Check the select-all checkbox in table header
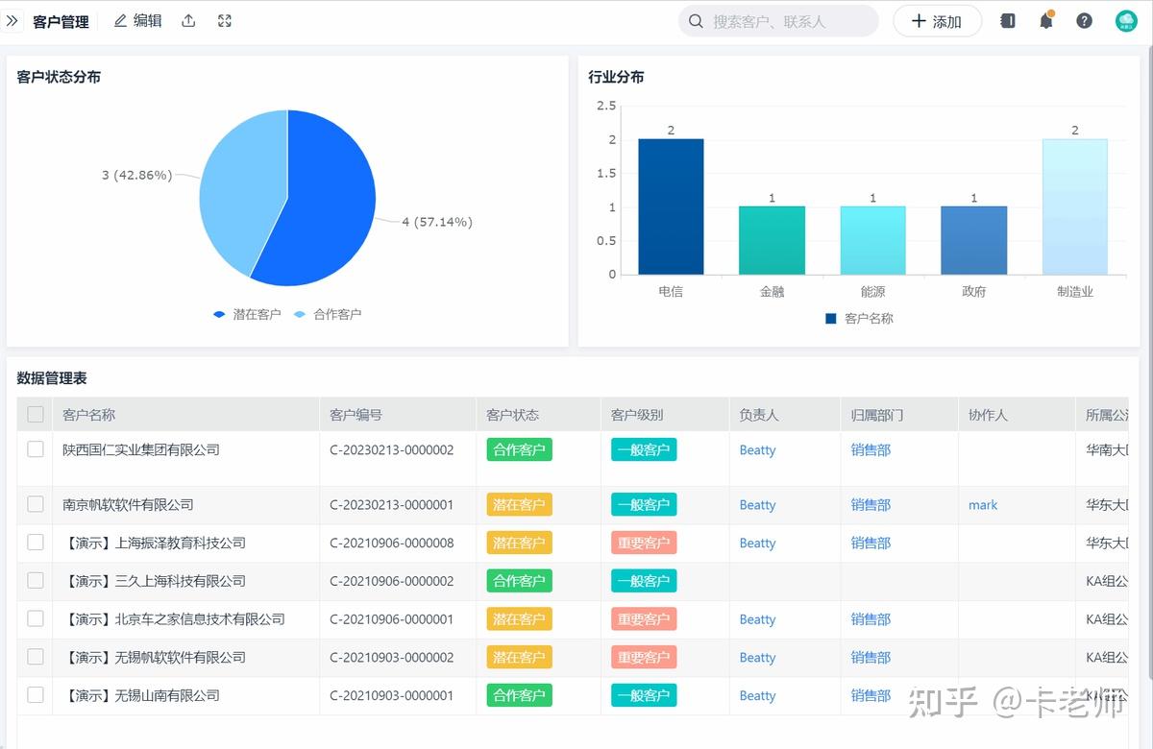1153x749 pixels. [35, 413]
